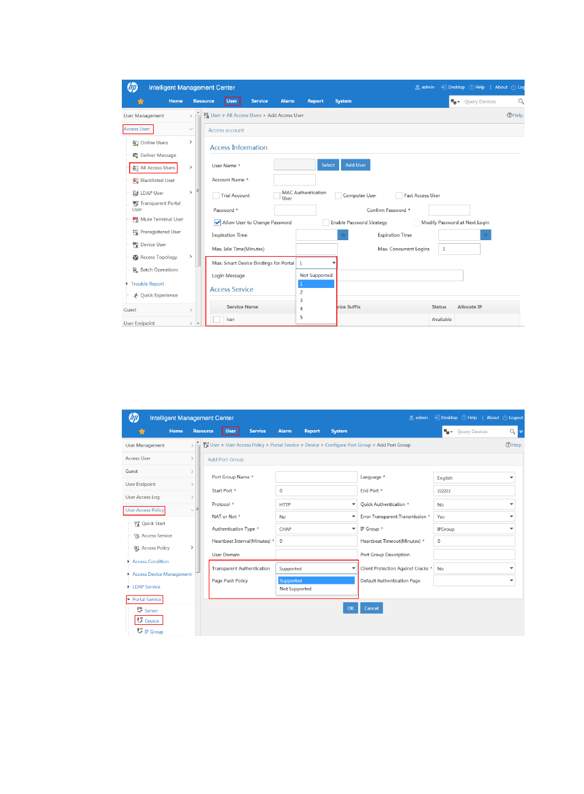Open the Inspiration Time calendar picker
The width and height of the screenshot is (584, 794).
click(x=343, y=235)
